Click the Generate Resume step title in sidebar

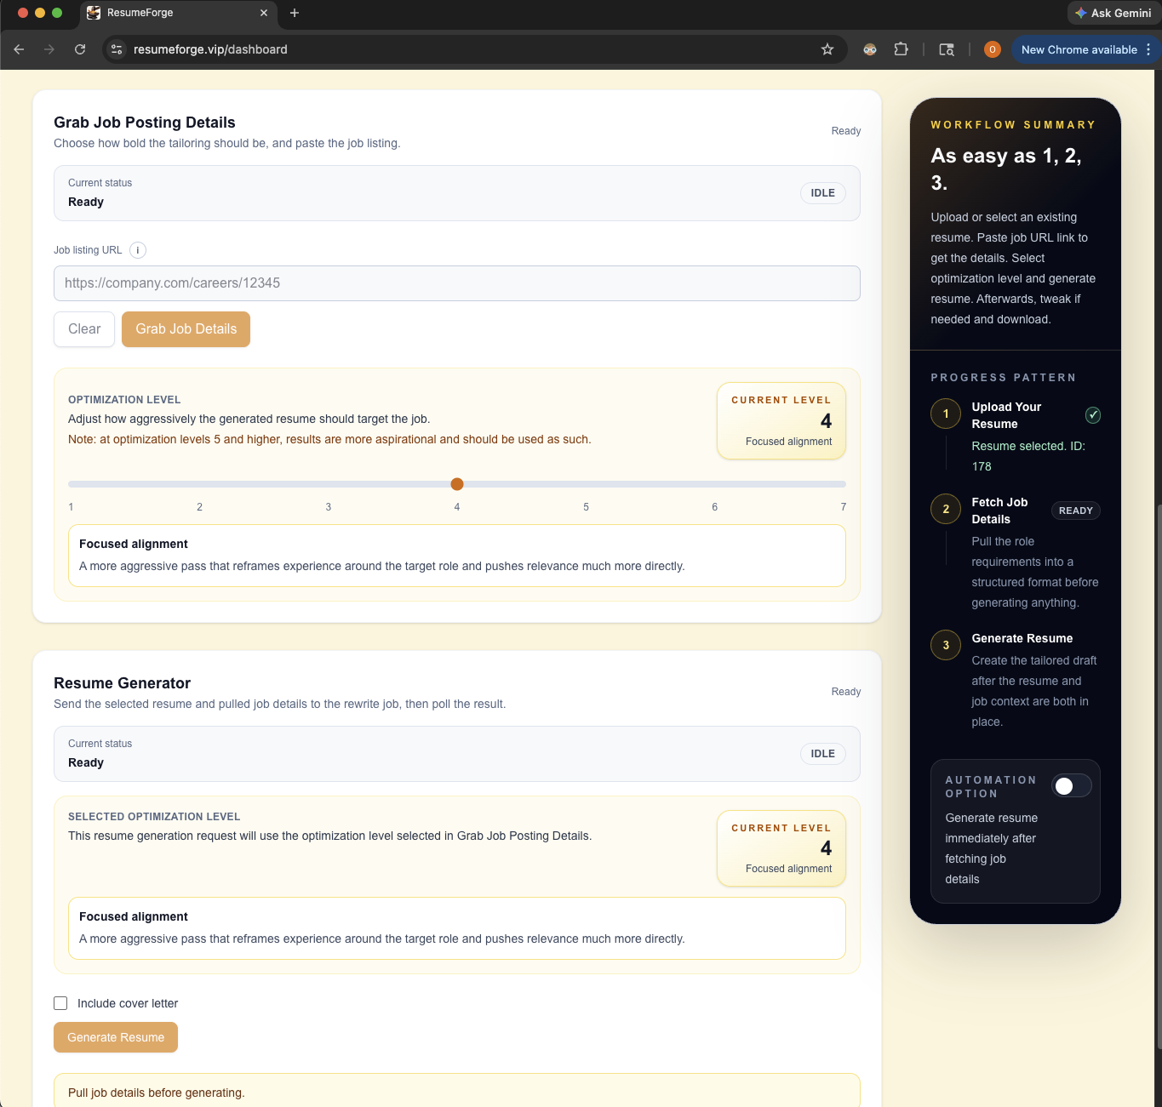point(1022,638)
